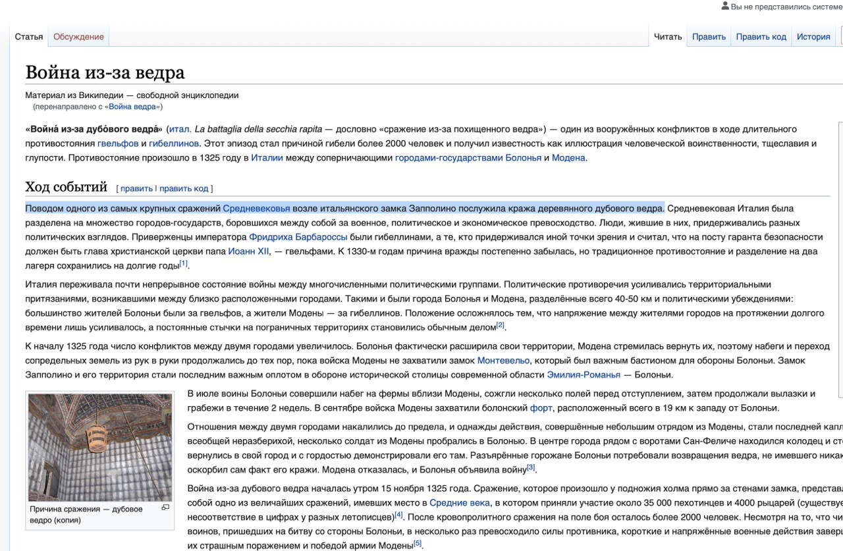This screenshot has width=843, height=551.
Task: Open the История tab
Action: [813, 37]
